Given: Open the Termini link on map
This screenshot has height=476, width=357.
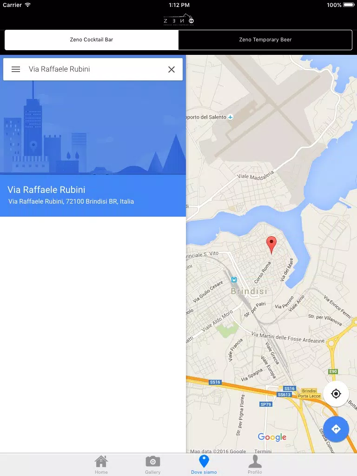Looking at the screenshot, I should [263, 451].
